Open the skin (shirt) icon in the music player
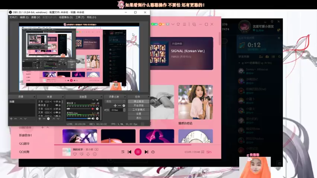This screenshot has height=178, width=317. [x=178, y=24]
